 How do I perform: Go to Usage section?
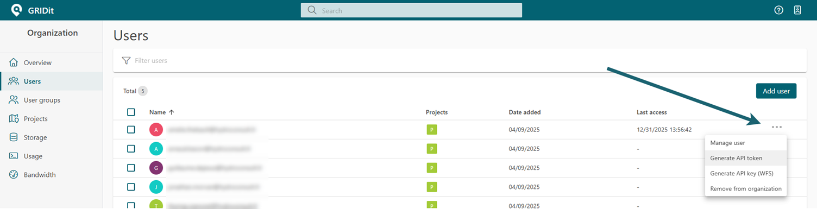point(51,156)
